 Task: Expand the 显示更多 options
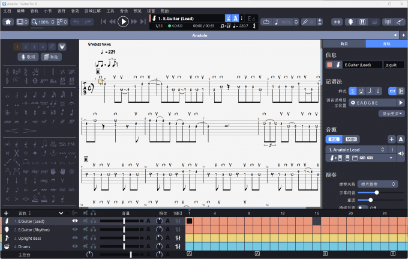tap(393, 113)
